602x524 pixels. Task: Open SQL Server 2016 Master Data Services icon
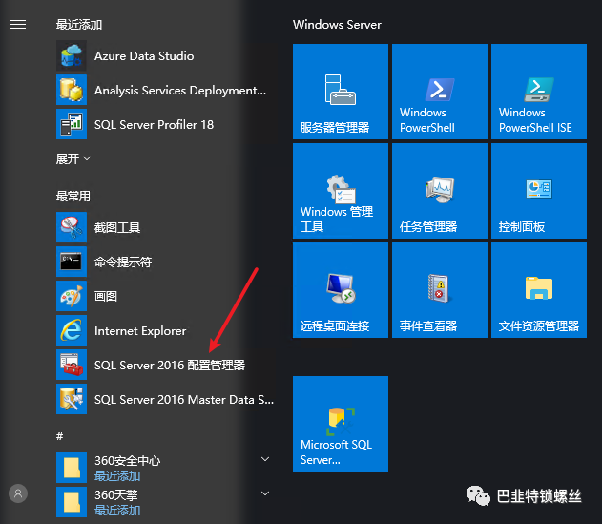pyautogui.click(x=72, y=399)
